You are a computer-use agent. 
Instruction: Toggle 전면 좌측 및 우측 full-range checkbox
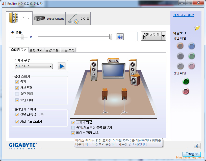tap(17, 115)
